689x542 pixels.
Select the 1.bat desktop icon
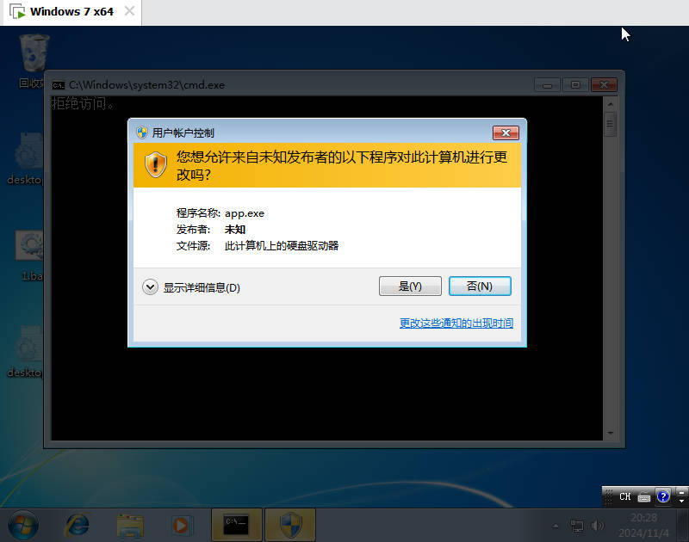tap(31, 256)
